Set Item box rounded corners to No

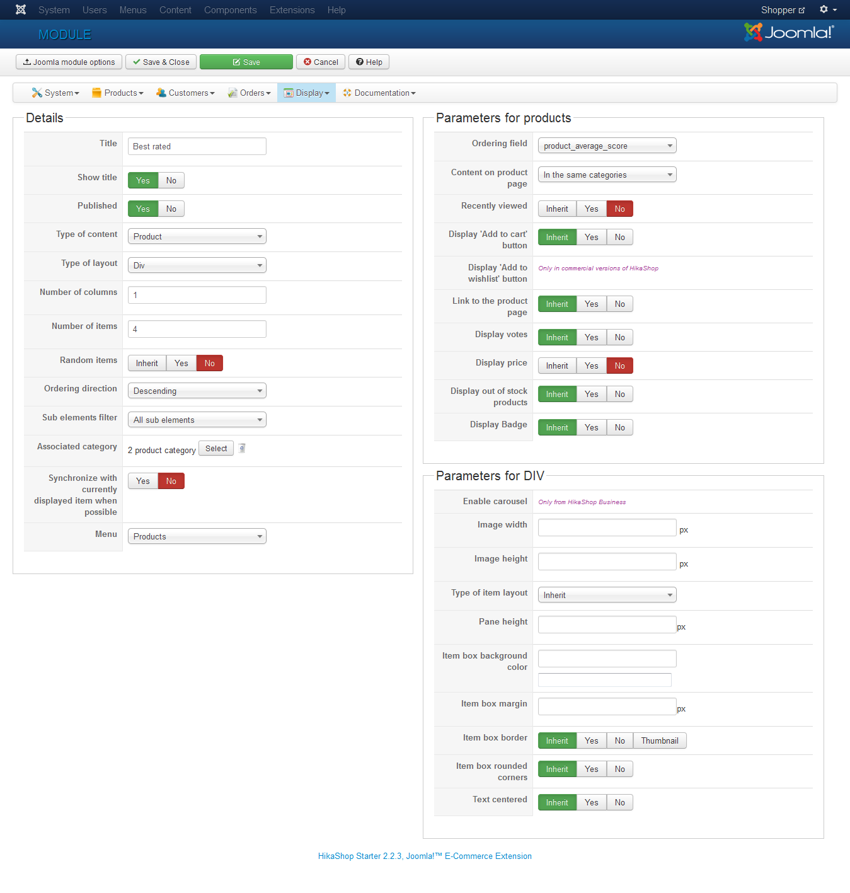620,769
